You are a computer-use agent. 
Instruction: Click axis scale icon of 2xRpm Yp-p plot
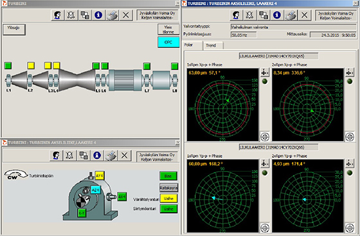click(x=350, y=164)
